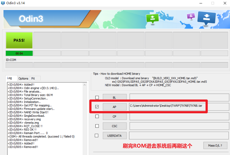Click the log line 'recovery.img'
The width and height of the screenshot is (230, 155).
pos(24,119)
